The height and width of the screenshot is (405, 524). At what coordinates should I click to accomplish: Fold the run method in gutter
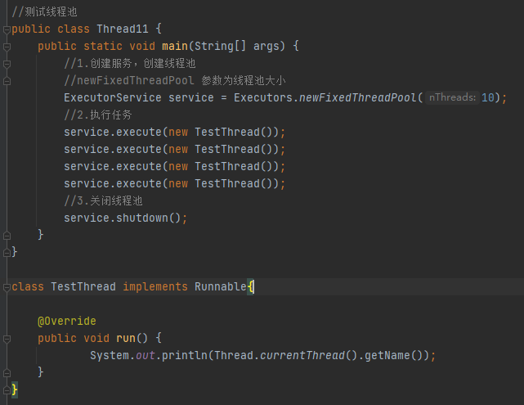tap(7, 338)
